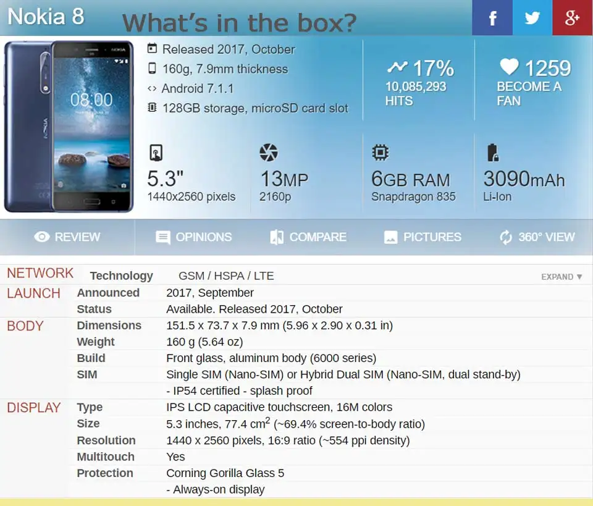Click the Corning Gorilla Glass 5 value
Screen dimensions: 593x506
point(225,473)
